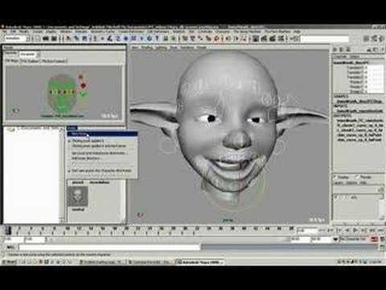Select the head pose thumbnail in gallery

(78, 197)
